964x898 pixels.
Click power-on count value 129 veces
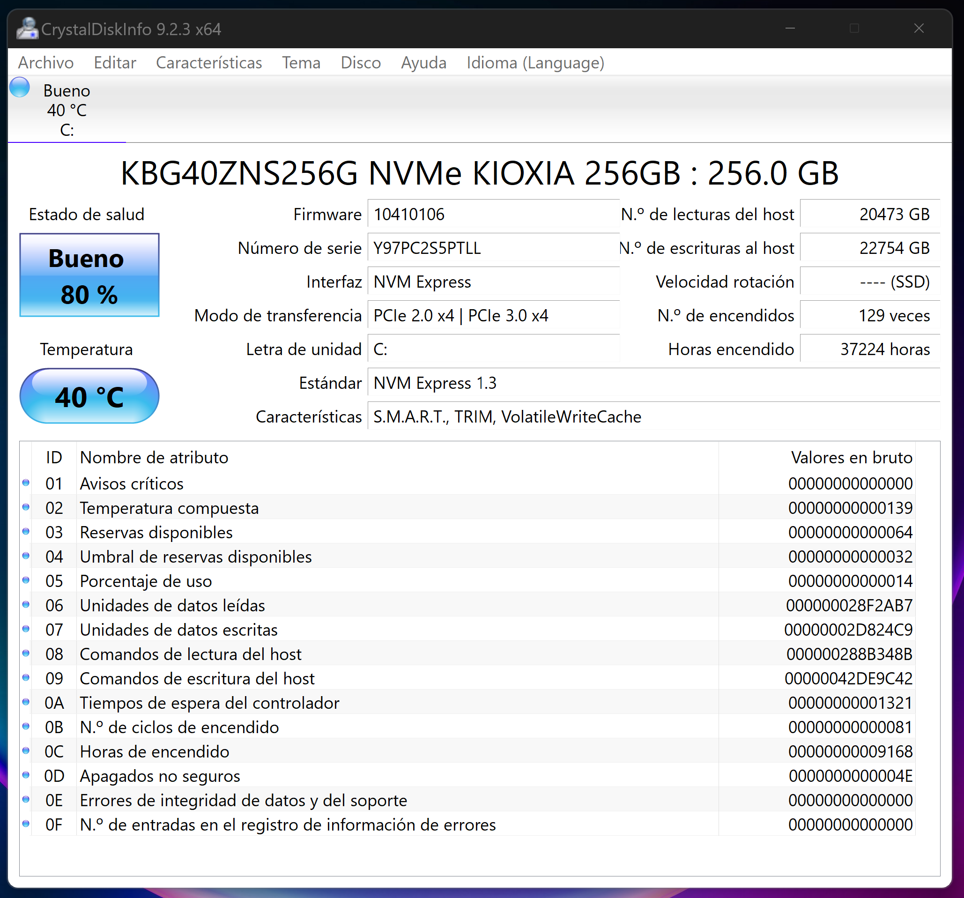pos(870,315)
